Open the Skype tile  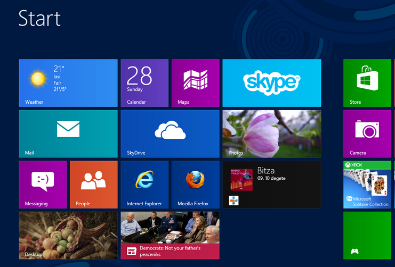(x=272, y=83)
